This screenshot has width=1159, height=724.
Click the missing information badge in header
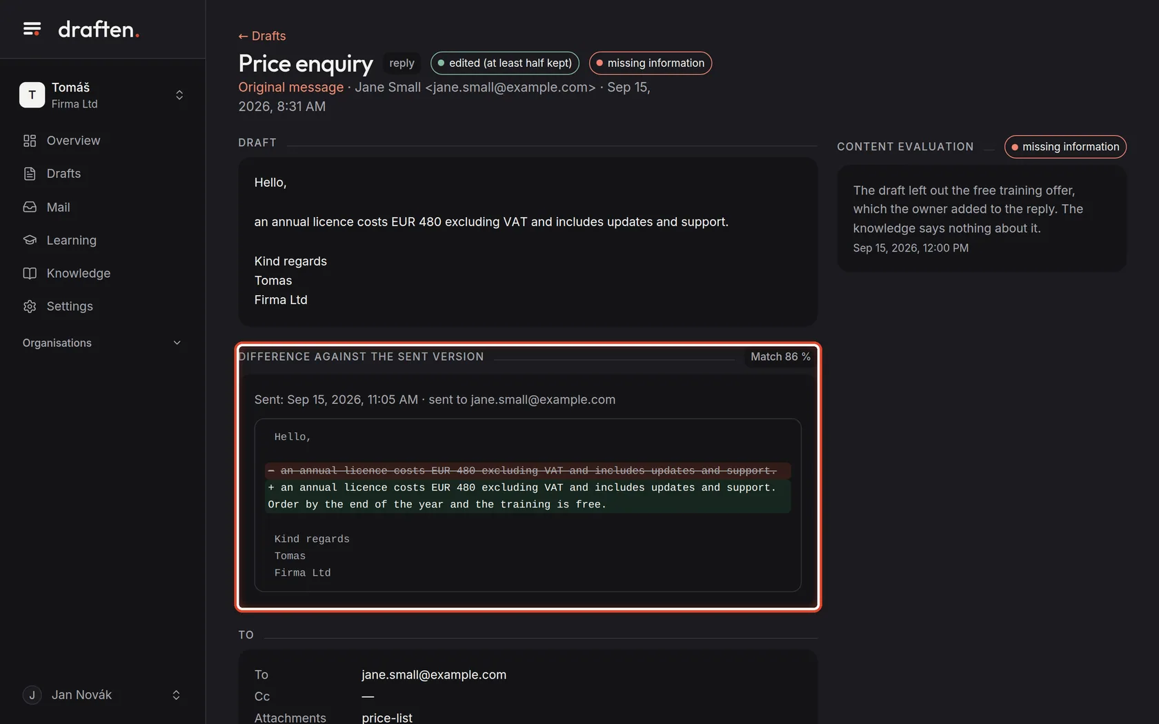[x=650, y=63]
